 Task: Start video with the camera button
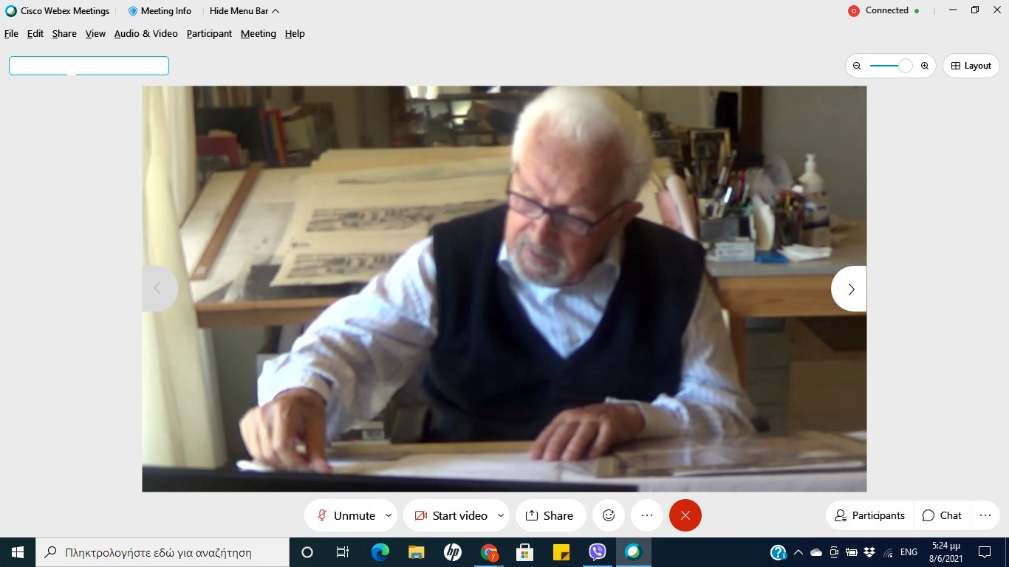451,515
